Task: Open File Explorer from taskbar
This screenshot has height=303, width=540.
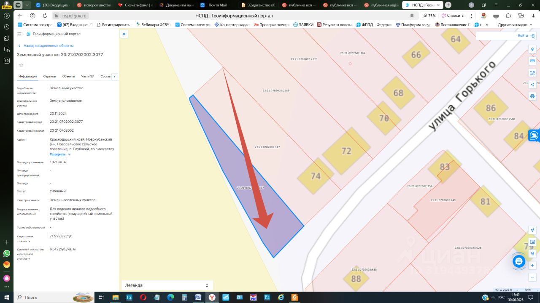Action: pyautogui.click(x=115, y=298)
